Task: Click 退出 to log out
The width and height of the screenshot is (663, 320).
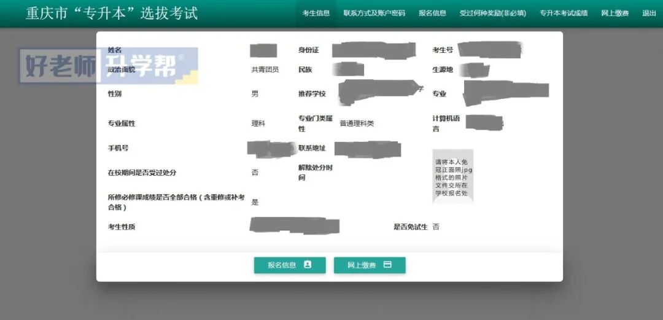Action: (649, 13)
